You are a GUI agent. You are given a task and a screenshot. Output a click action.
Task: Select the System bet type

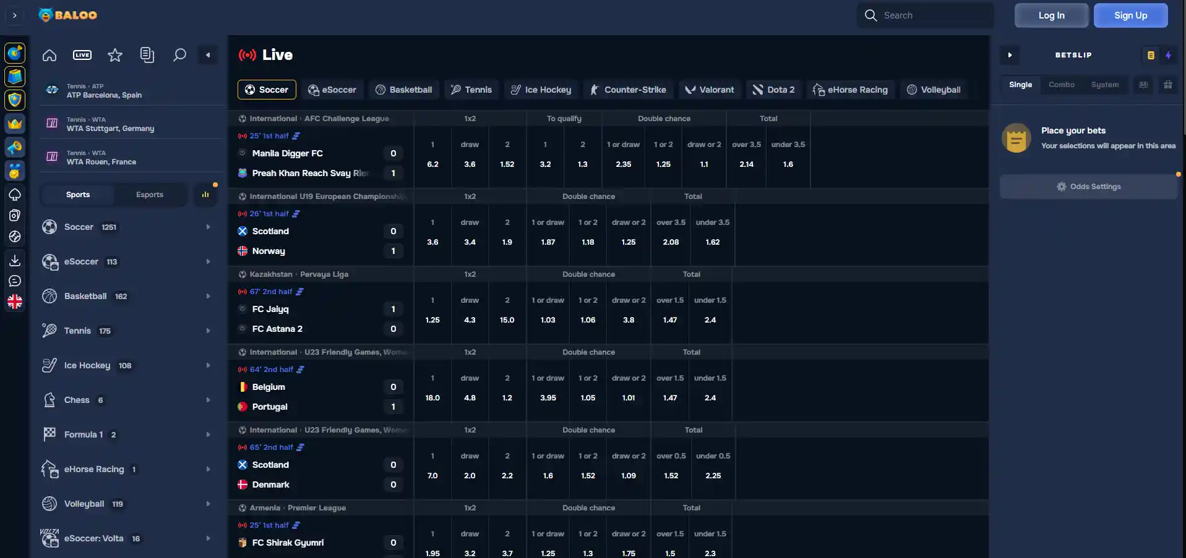[x=1105, y=85]
